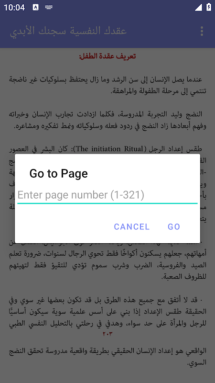The width and height of the screenshot is (215, 383).
Task: Tap the Go to Page dialog title
Action: pyautogui.click(x=58, y=173)
